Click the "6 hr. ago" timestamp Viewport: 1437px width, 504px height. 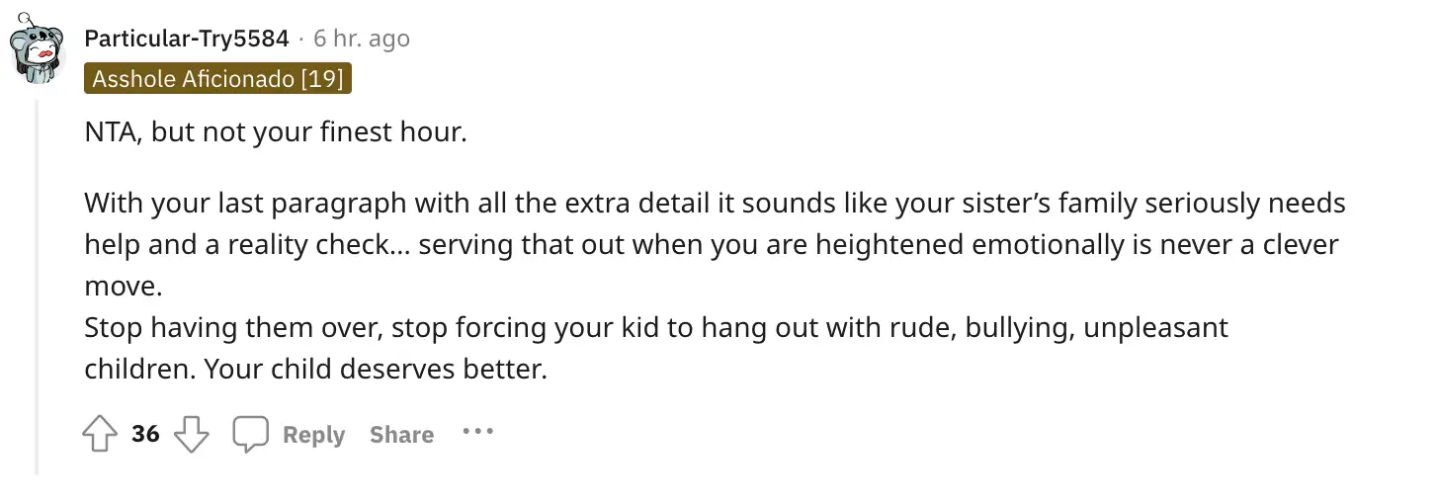point(361,39)
